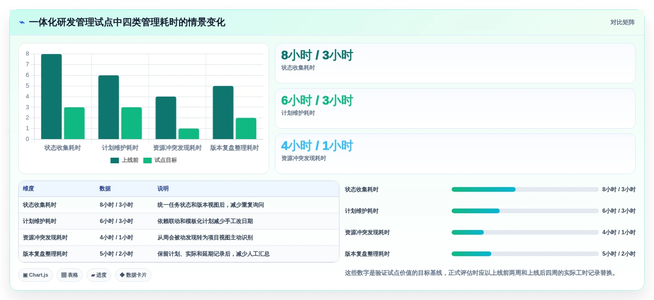Click progress list label 状态收集耗时
654x300 pixels.
pyautogui.click(x=362, y=189)
